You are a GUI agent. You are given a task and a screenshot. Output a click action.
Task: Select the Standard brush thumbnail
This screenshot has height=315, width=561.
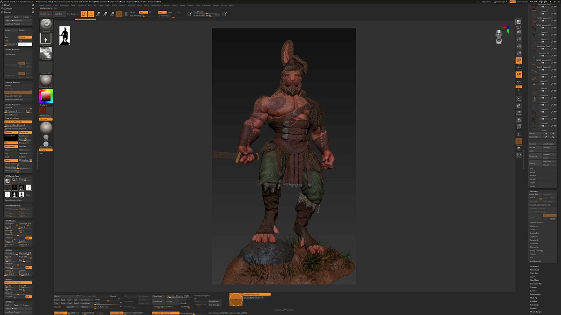point(46,24)
